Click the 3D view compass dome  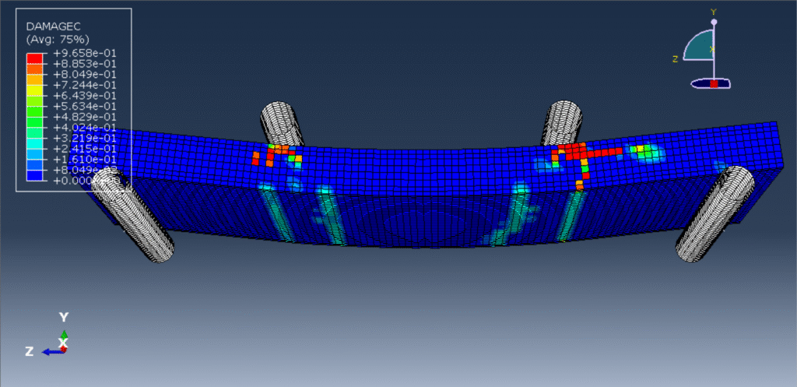click(x=700, y=46)
